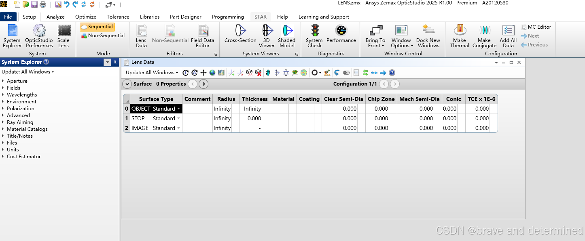The image size is (585, 241).
Task: Open the Shaded Model viewer
Action: coord(287,36)
